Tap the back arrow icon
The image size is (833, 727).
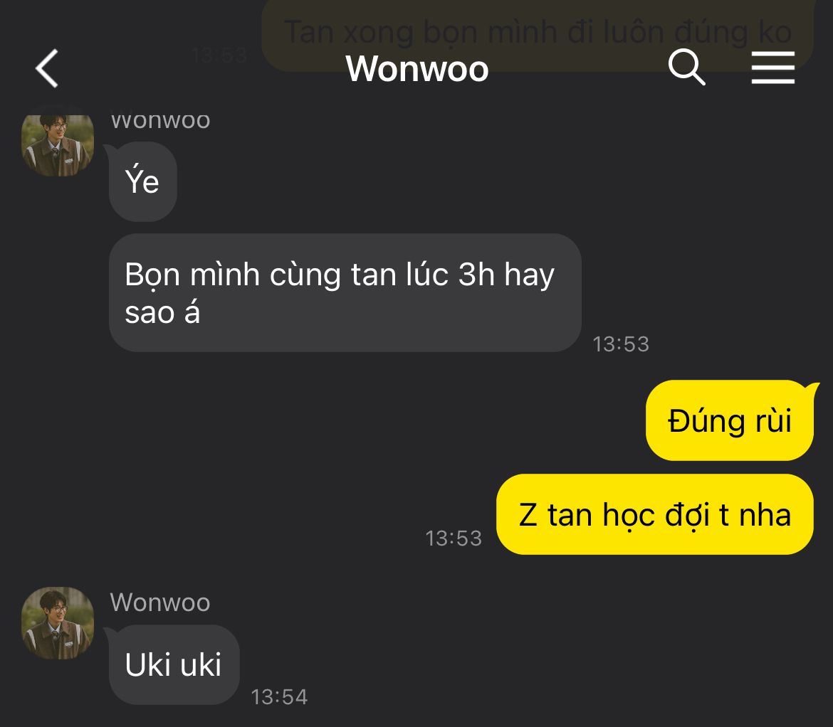pyautogui.click(x=47, y=68)
